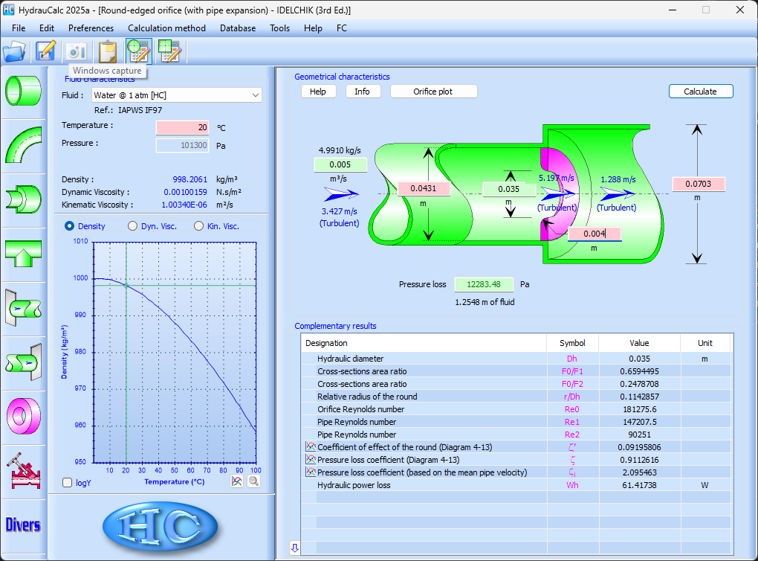This screenshot has height=561, width=758.
Task: Select the straight pipe component icon
Action: [x=24, y=90]
